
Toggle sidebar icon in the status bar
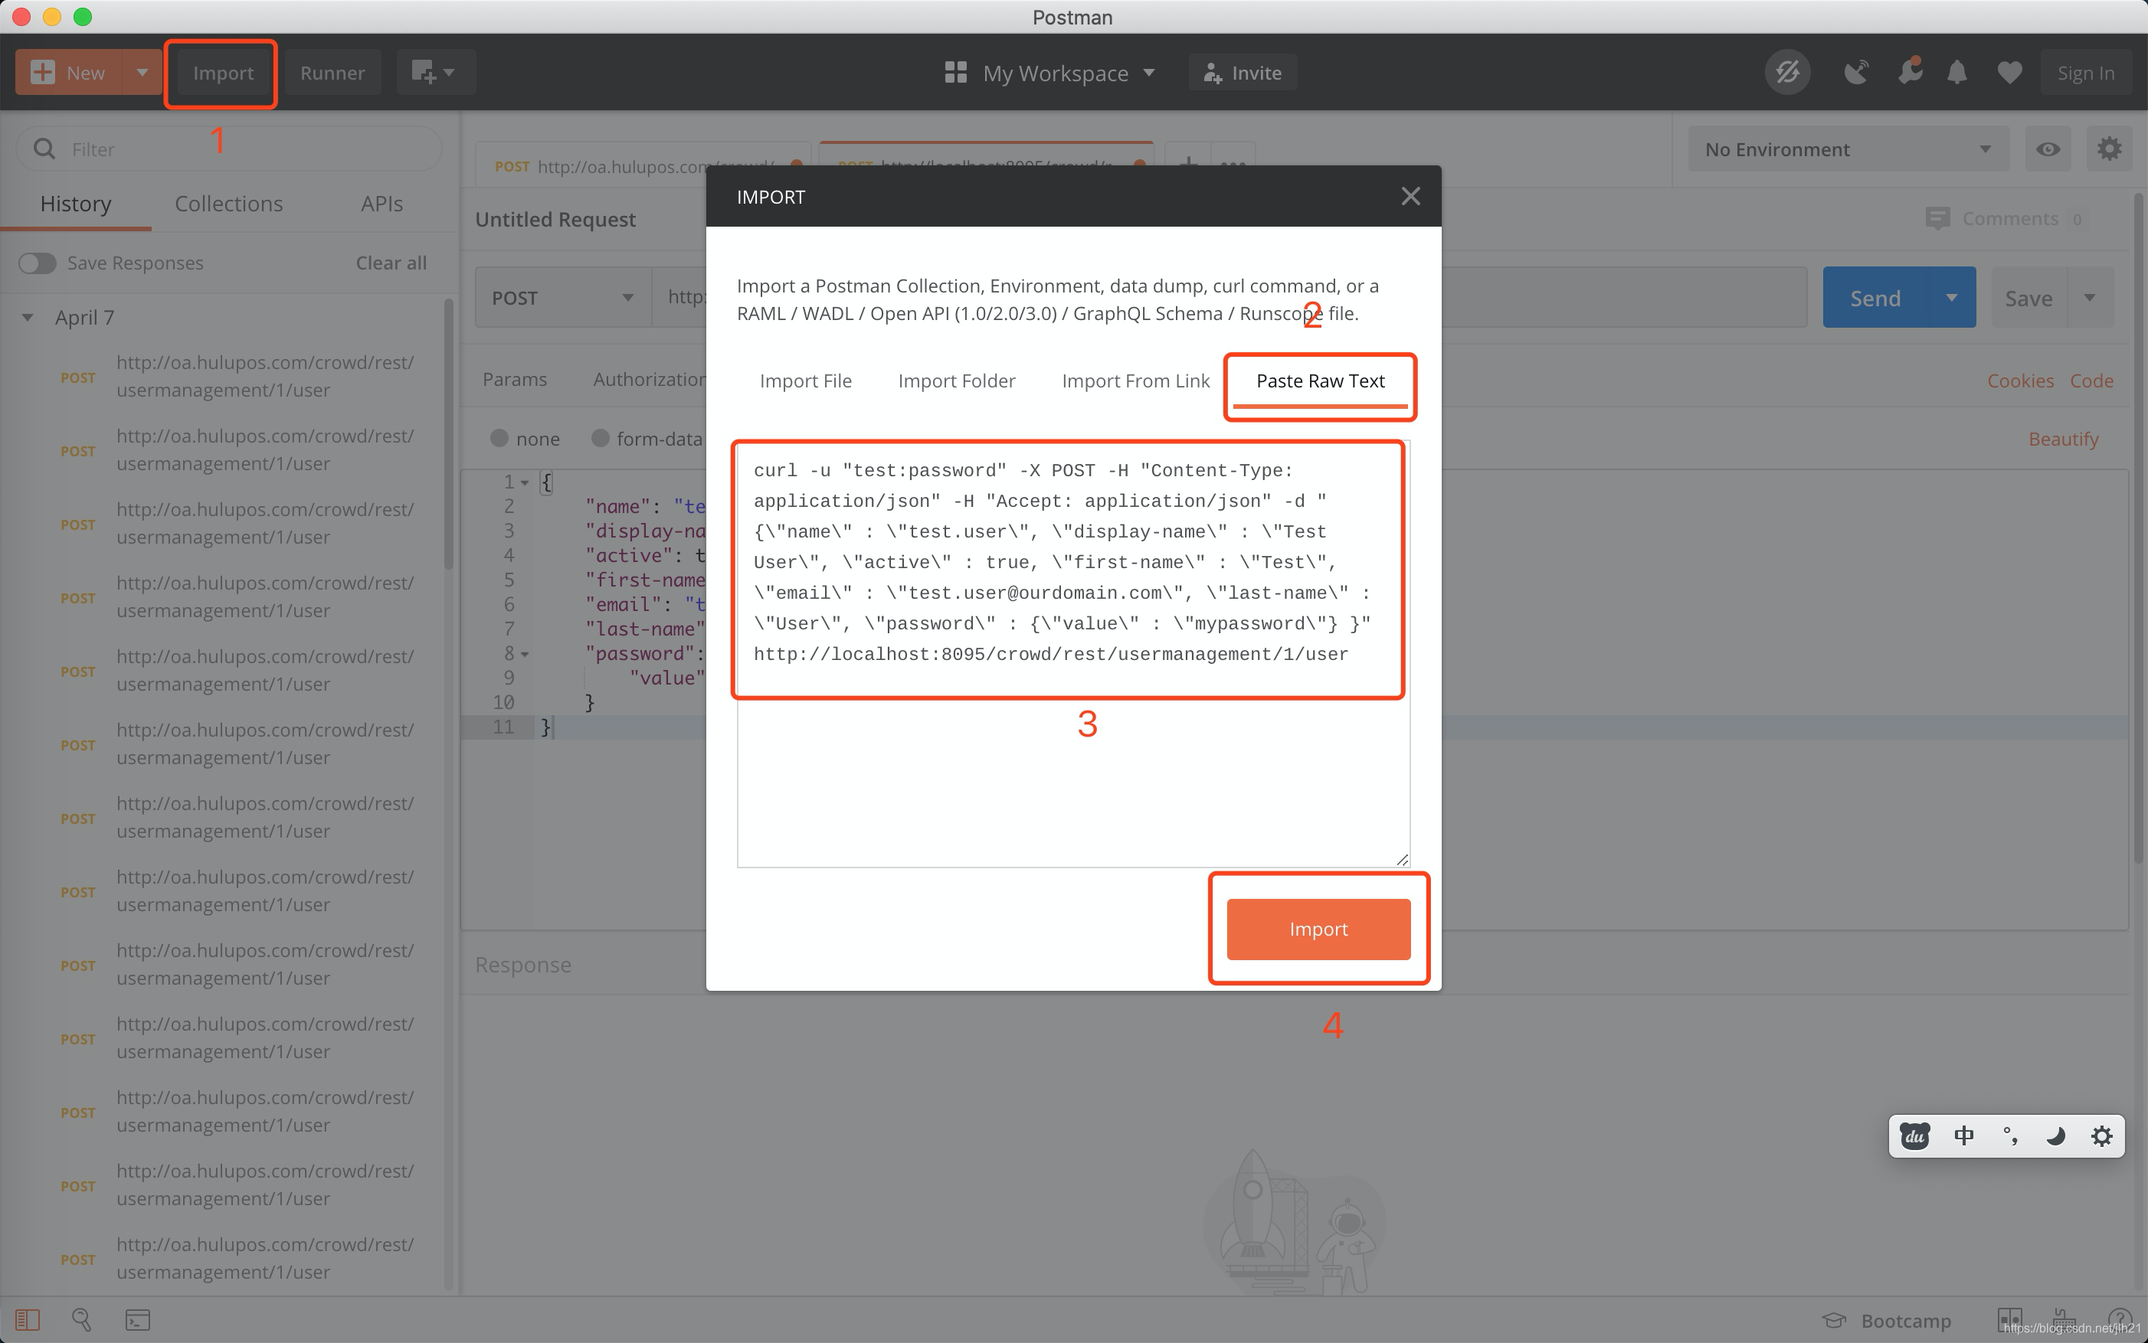pyautogui.click(x=28, y=1320)
